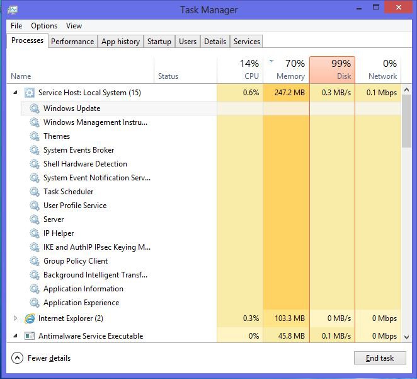Click the 247.2 MB memory value
This screenshot has width=417, height=379.
(290, 93)
